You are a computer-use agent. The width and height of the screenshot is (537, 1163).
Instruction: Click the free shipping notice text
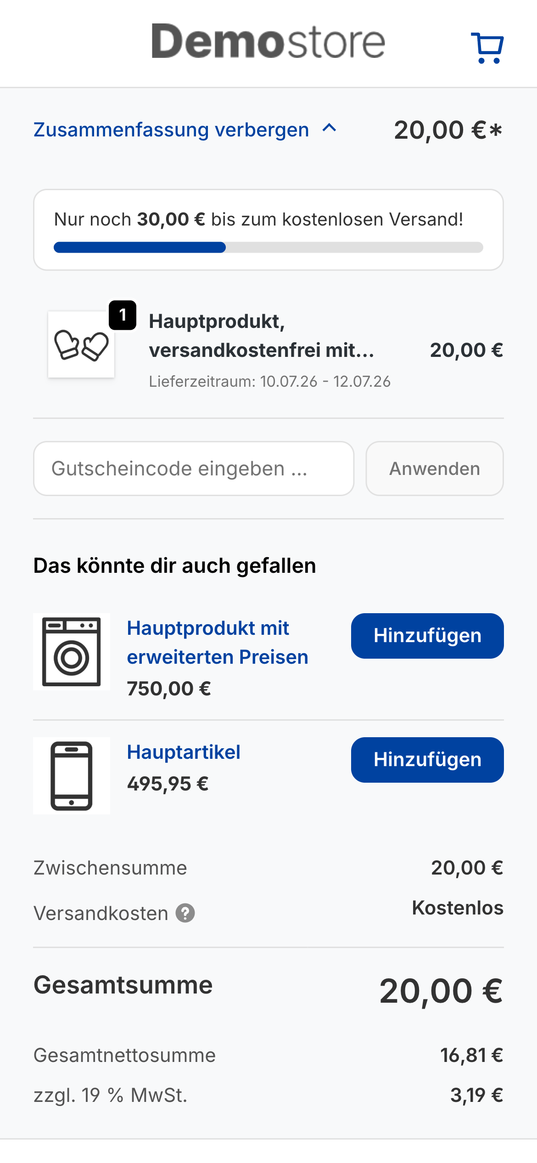tap(259, 219)
